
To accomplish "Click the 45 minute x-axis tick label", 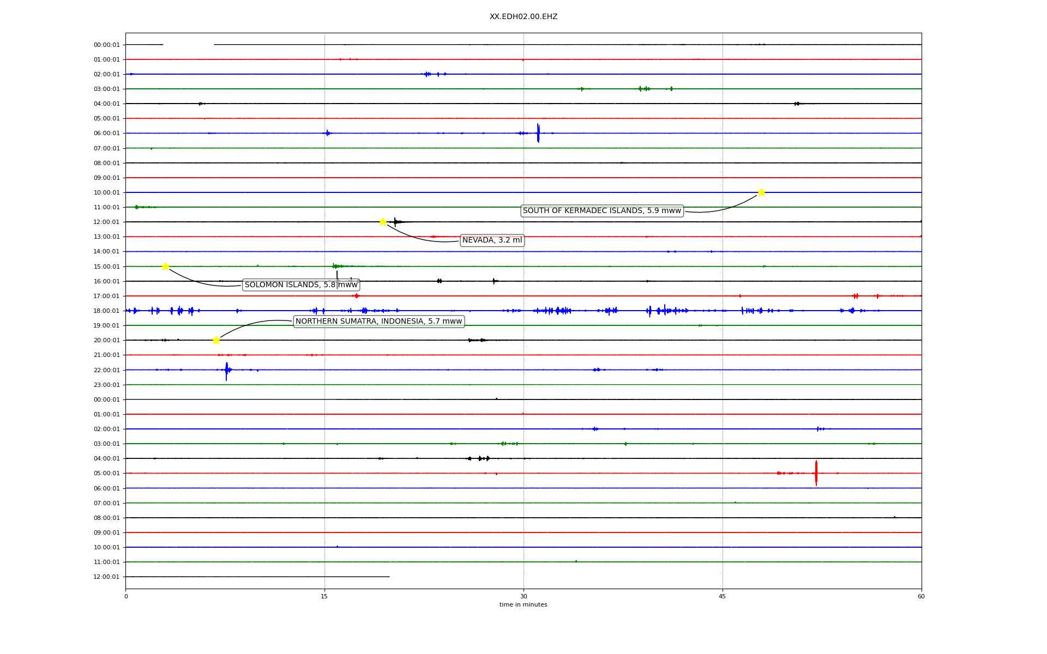I will coord(723,596).
